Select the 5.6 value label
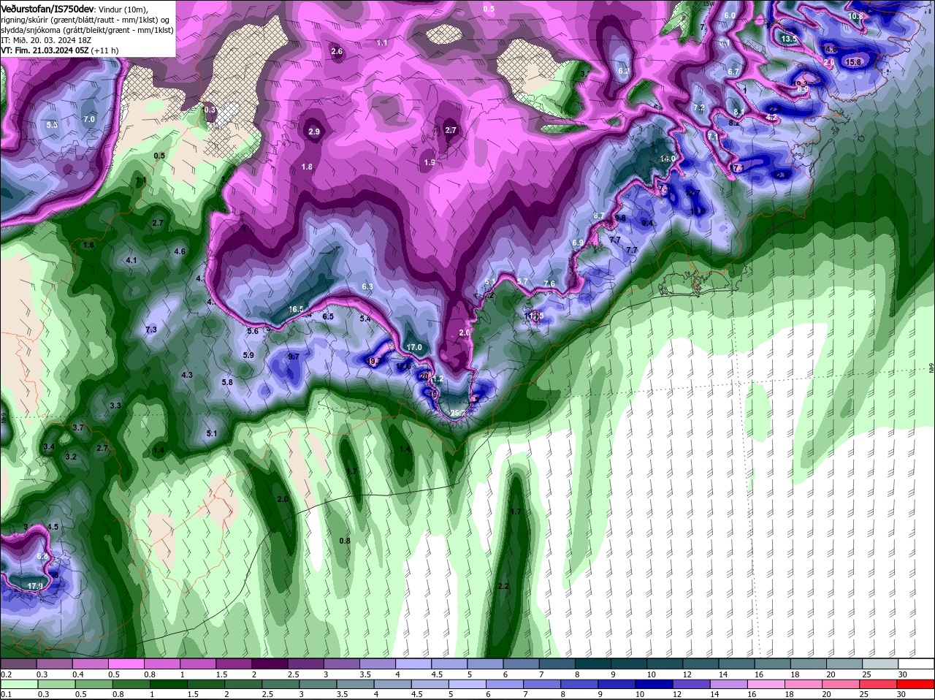This screenshot has height=700, width=935. pyautogui.click(x=253, y=331)
